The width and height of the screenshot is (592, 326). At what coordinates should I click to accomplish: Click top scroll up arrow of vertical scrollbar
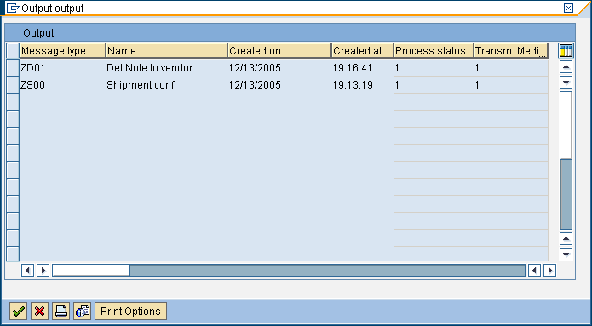click(566, 67)
